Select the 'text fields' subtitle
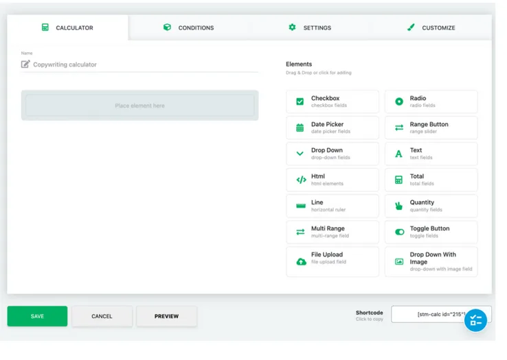This screenshot has height=360, width=507. pyautogui.click(x=421, y=158)
